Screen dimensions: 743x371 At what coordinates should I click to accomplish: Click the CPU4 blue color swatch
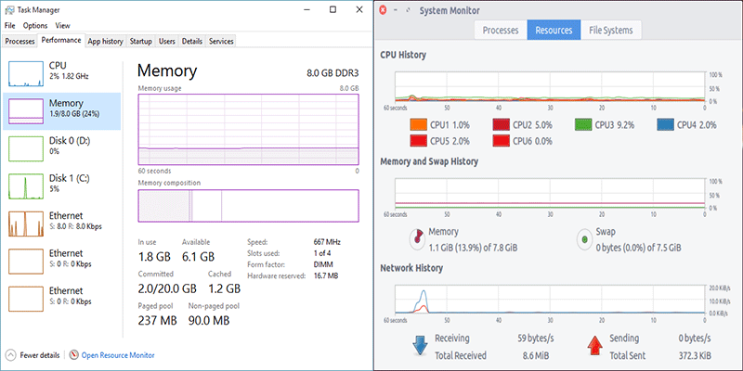[666, 125]
